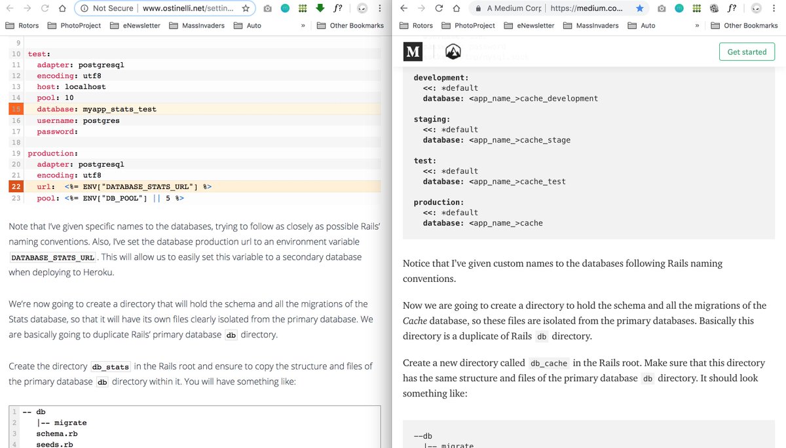Click camera extension in ostinelli.net window
This screenshot has width=786, height=448.
click(268, 9)
